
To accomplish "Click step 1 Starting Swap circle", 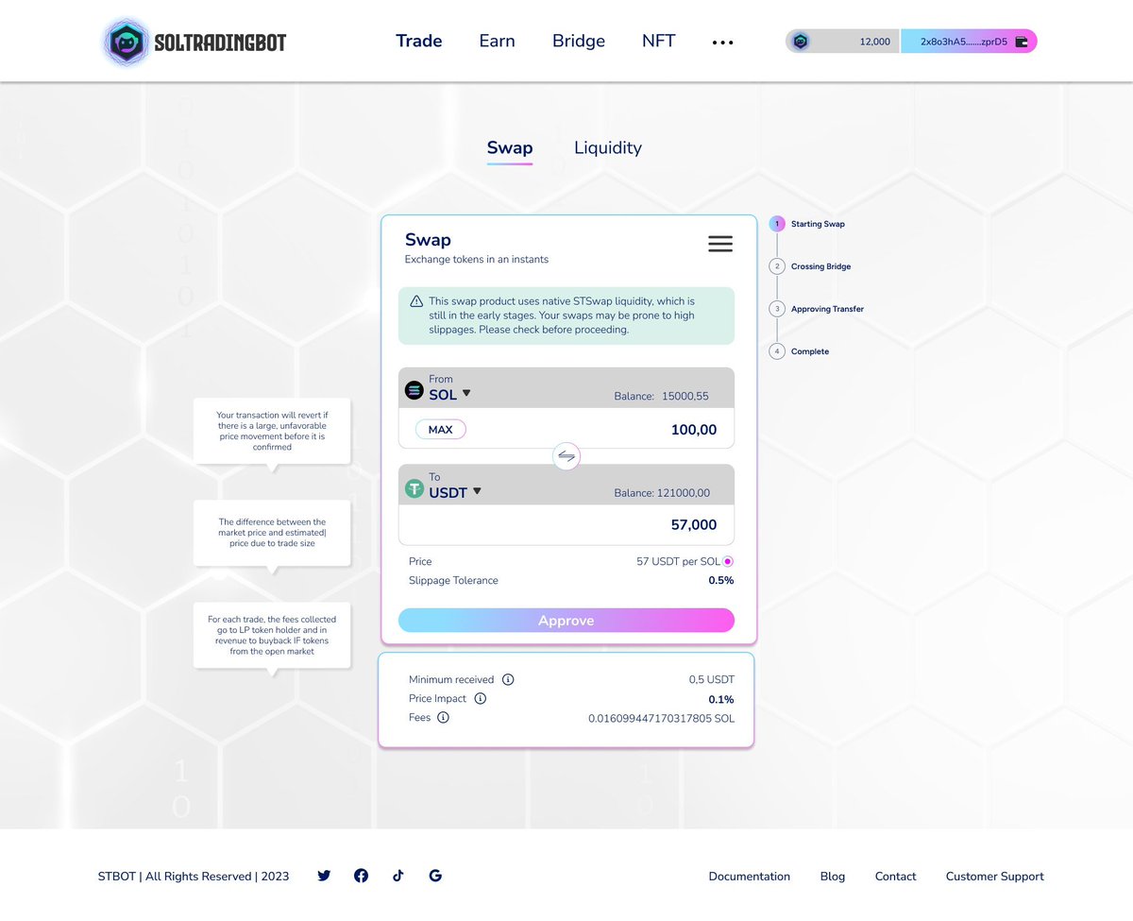I will coord(777,224).
